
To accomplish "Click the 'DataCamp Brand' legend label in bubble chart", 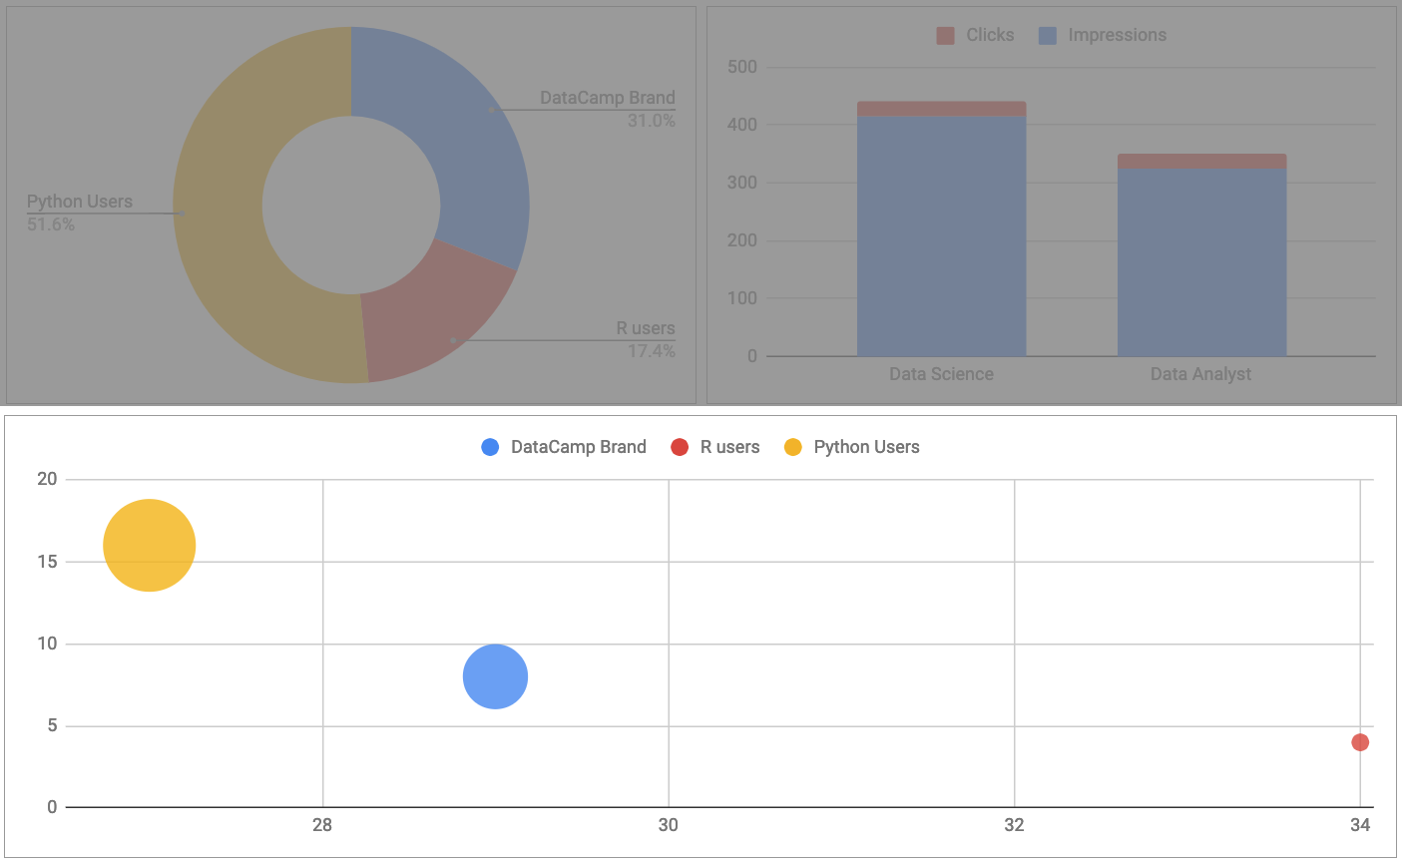I will pos(579,447).
